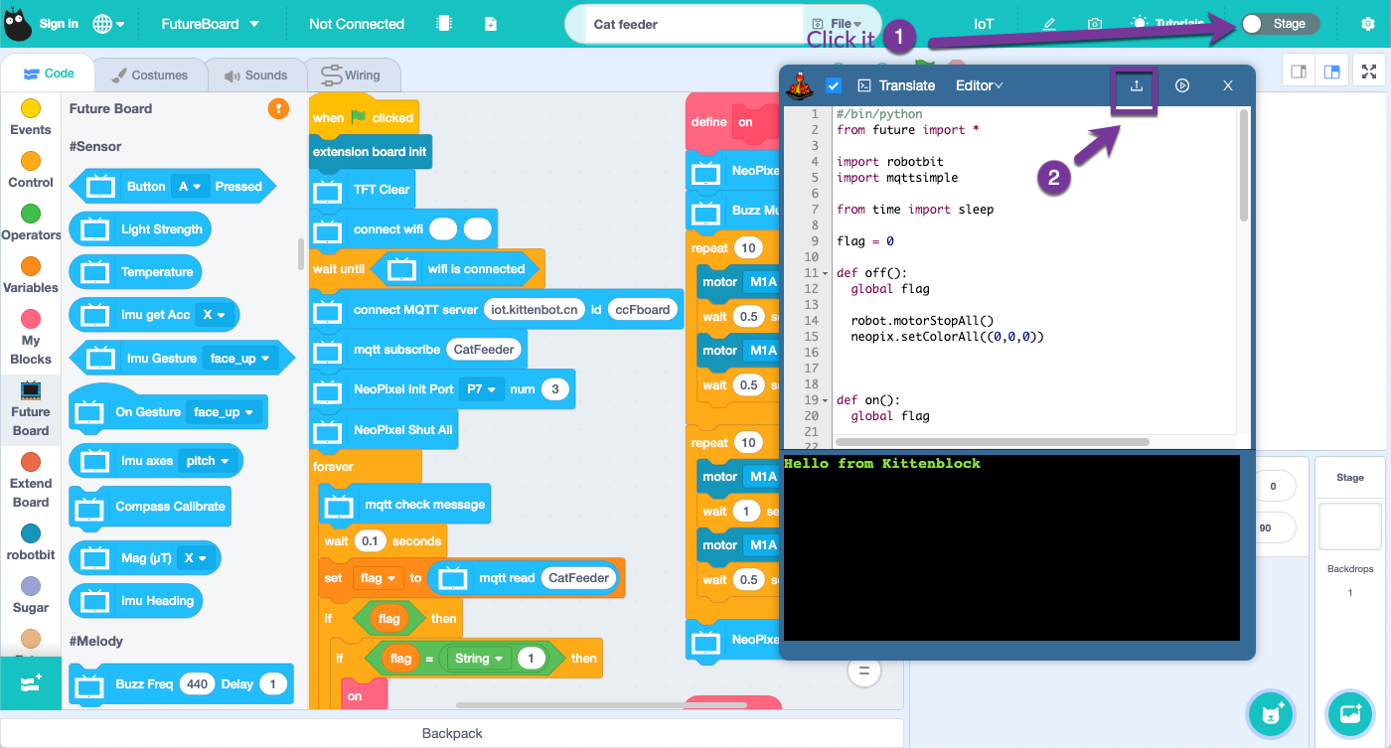Click the Translate button in code panel
Viewport: 1391px width, 748px height.
(896, 85)
